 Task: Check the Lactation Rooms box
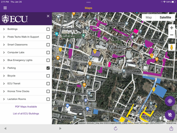pyautogui.click(x=48, y=99)
